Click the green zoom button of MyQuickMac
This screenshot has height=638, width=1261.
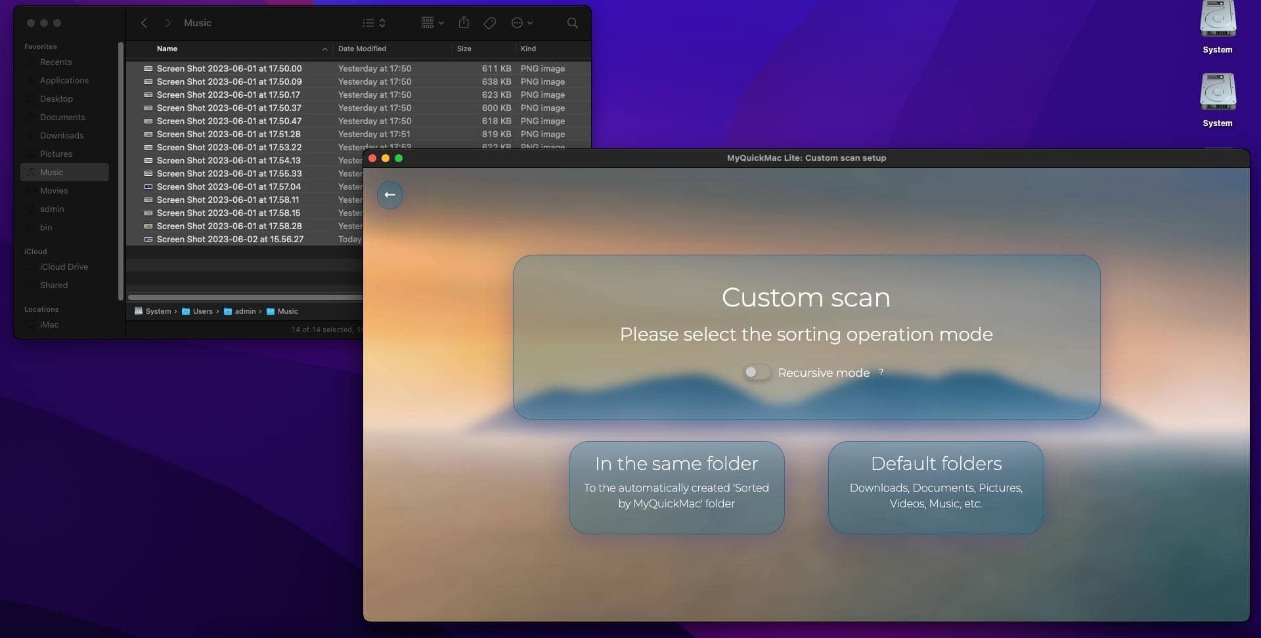point(399,158)
